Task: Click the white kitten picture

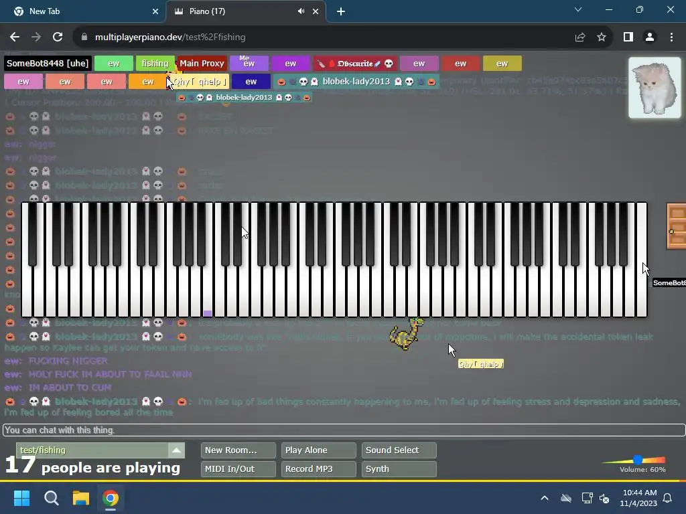Action: [x=655, y=88]
